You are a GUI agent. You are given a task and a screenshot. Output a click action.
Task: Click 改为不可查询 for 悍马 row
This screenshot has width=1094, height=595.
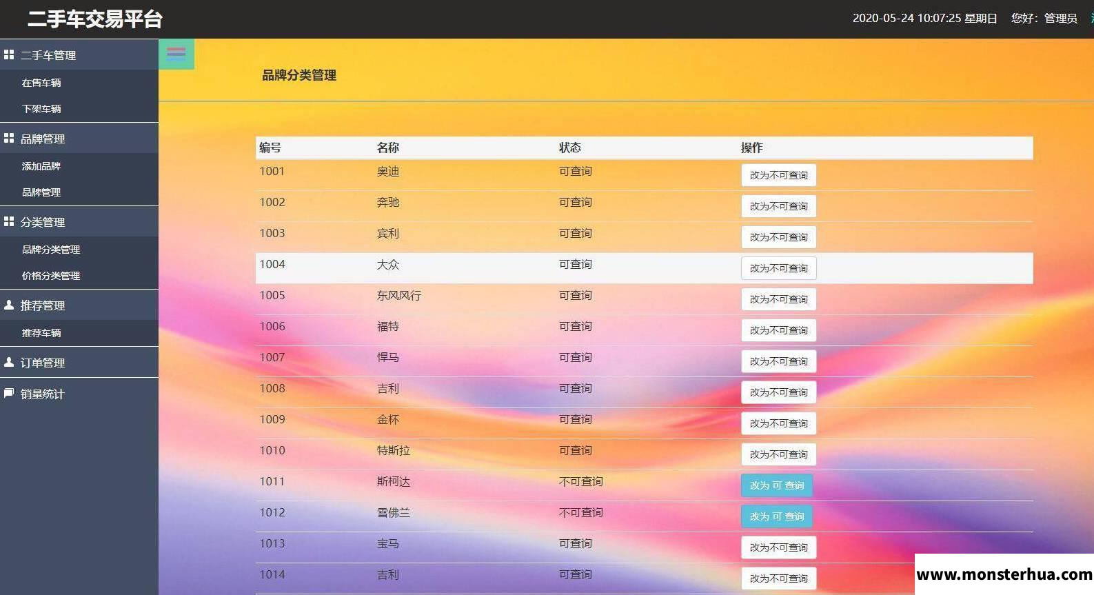[779, 361]
